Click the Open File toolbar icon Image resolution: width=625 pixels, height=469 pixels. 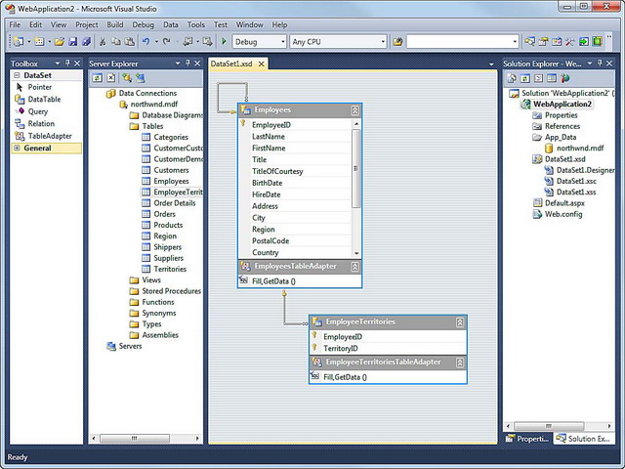pyautogui.click(x=59, y=41)
